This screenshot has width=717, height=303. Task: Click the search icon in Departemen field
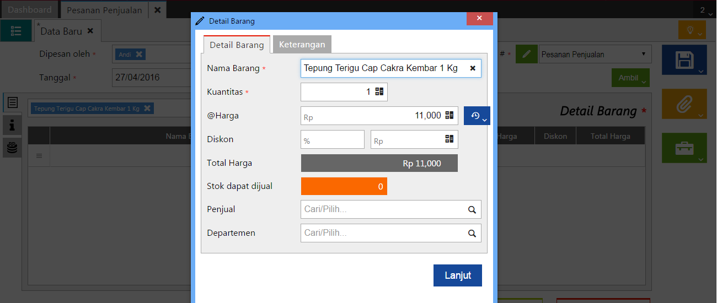472,234
